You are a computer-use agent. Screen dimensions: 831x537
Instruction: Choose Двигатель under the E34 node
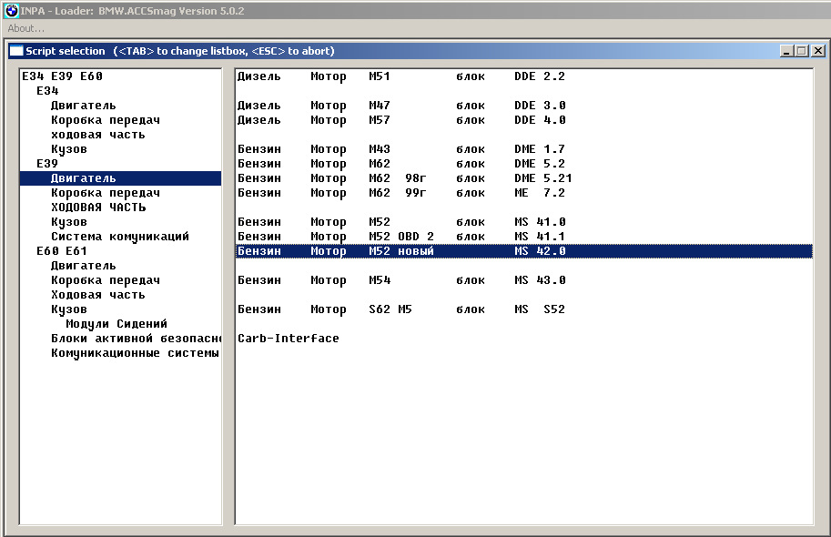tap(83, 106)
